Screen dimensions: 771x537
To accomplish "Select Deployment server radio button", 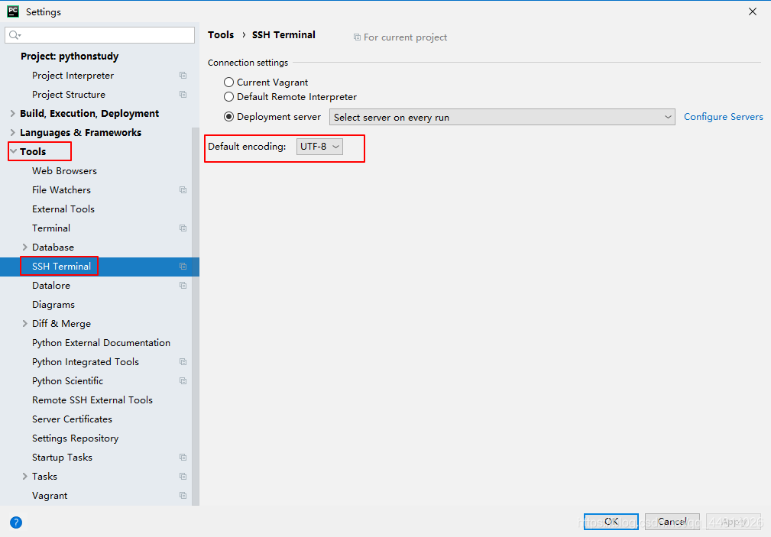I will click(228, 117).
